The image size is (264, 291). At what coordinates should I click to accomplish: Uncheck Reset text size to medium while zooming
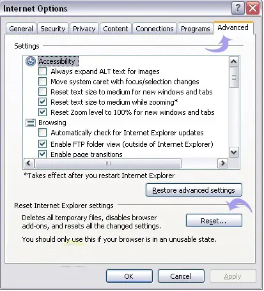[x=42, y=102]
